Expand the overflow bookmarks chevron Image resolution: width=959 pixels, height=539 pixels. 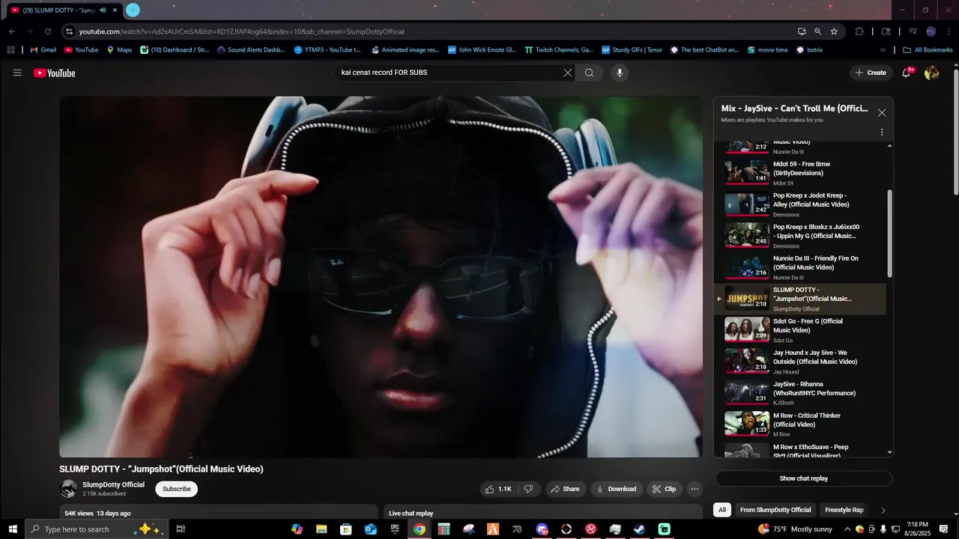(883, 50)
